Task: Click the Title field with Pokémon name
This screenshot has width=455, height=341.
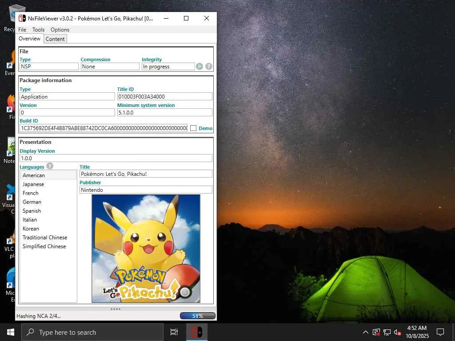Action: click(146, 174)
